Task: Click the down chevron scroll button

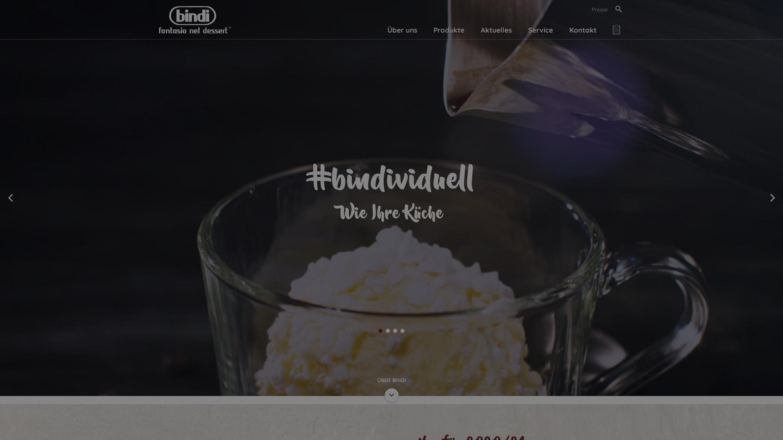Action: (x=391, y=395)
